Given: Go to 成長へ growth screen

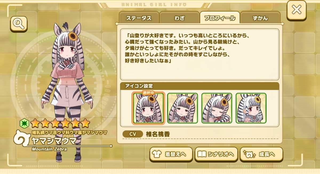Looking at the screenshot, I should tap(261, 154).
